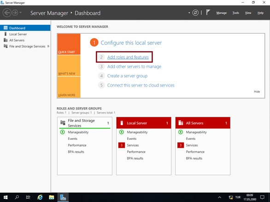Click the forward navigation arrow
Screen dimensions: 270x202
15,13
